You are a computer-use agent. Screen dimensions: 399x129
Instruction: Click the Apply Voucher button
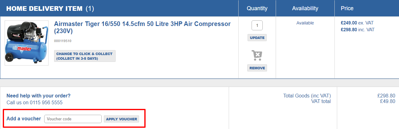point(121,119)
